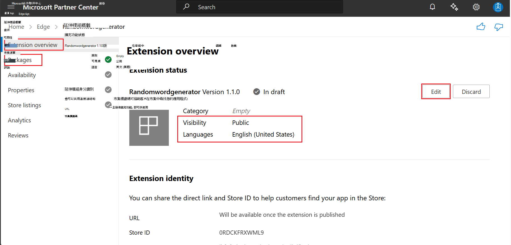This screenshot has width=511, height=245.
Task: Open Store listings in the sidebar
Action: [24, 105]
